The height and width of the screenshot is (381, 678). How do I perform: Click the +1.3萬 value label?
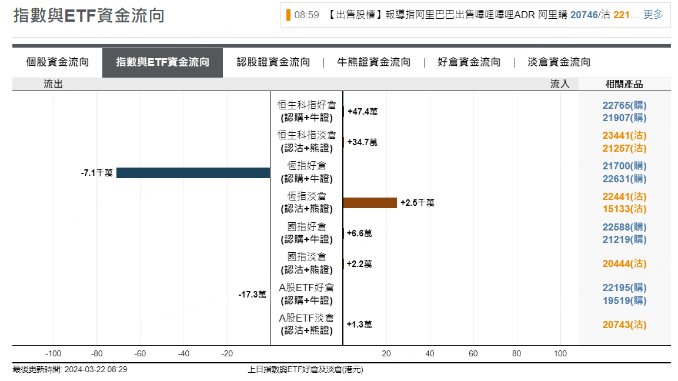(359, 325)
